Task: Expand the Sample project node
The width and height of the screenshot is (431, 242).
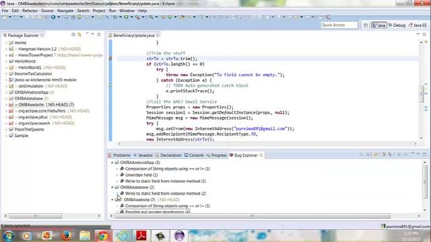Action: pyautogui.click(x=6, y=136)
